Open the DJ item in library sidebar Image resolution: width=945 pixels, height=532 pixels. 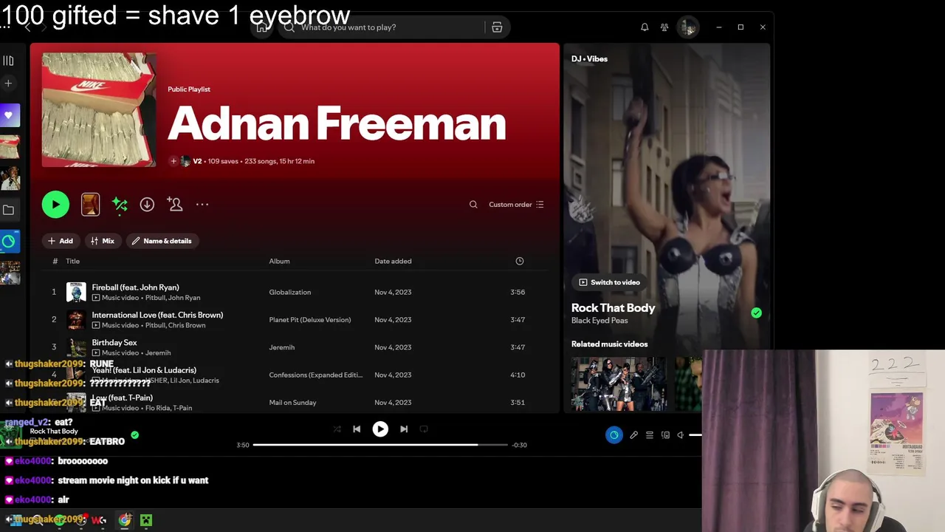[9, 241]
